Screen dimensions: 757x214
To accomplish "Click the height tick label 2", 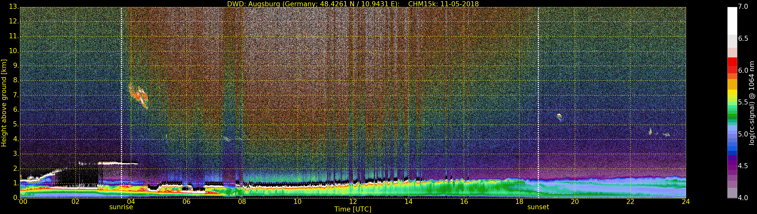I will coord(16,168).
